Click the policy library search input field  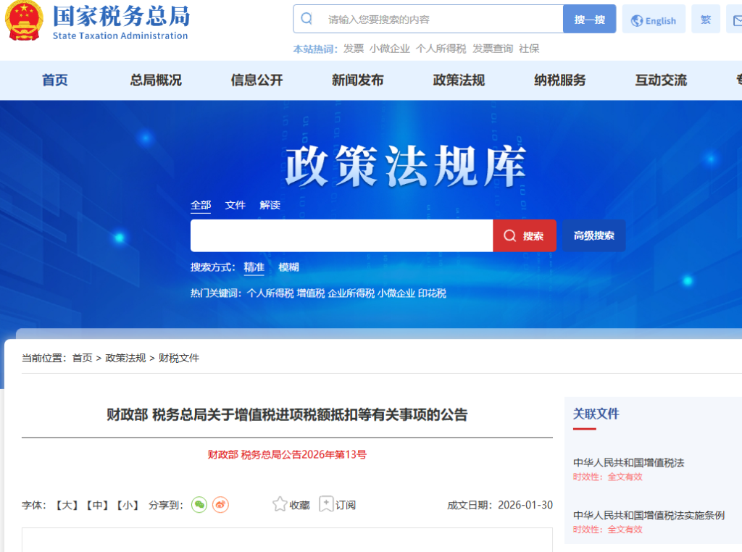pos(341,235)
